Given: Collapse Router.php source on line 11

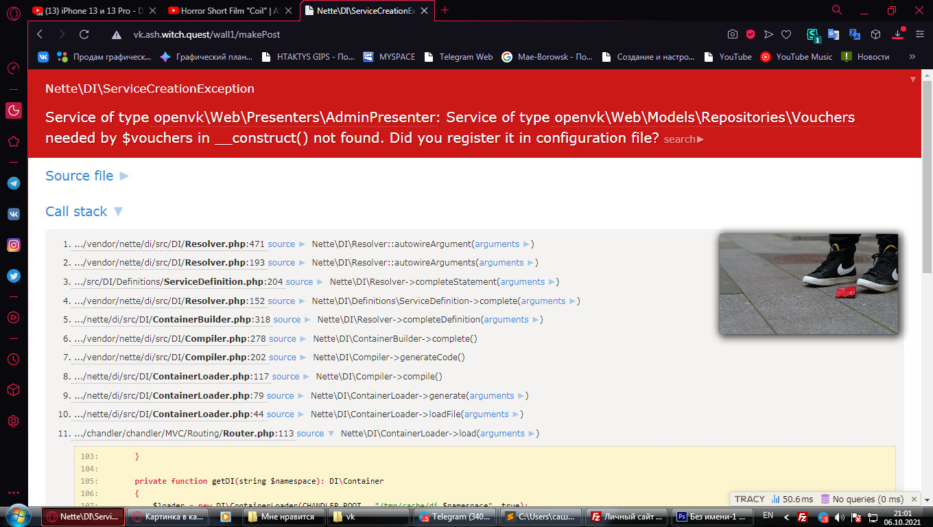Looking at the screenshot, I should pos(315,434).
